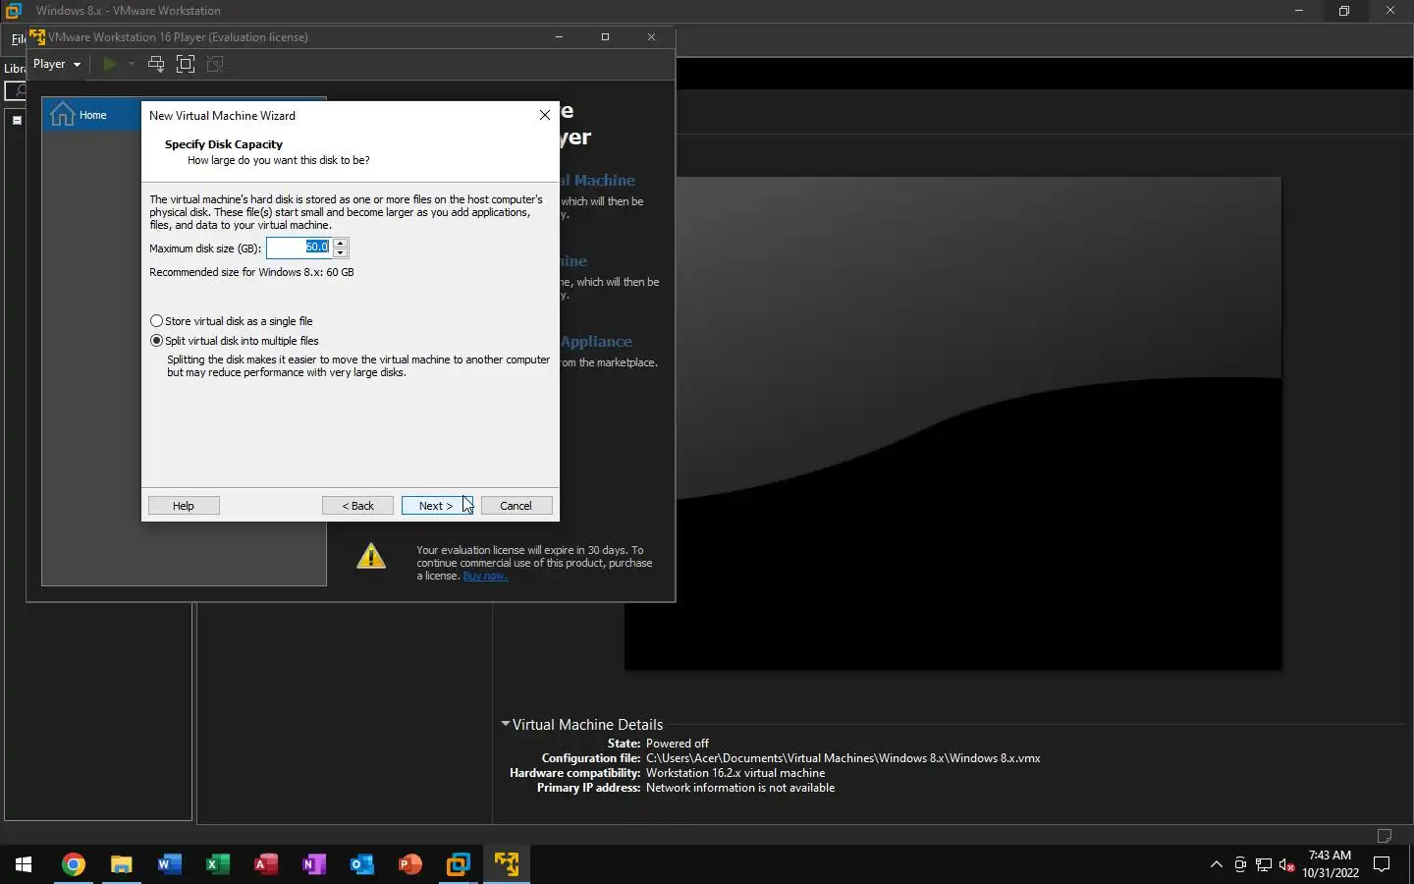The image size is (1414, 884).
Task: Cancel the wizard
Action: (517, 506)
